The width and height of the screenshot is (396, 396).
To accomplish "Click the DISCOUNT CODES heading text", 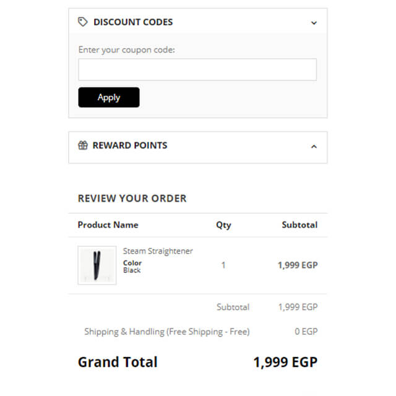I will 133,22.
